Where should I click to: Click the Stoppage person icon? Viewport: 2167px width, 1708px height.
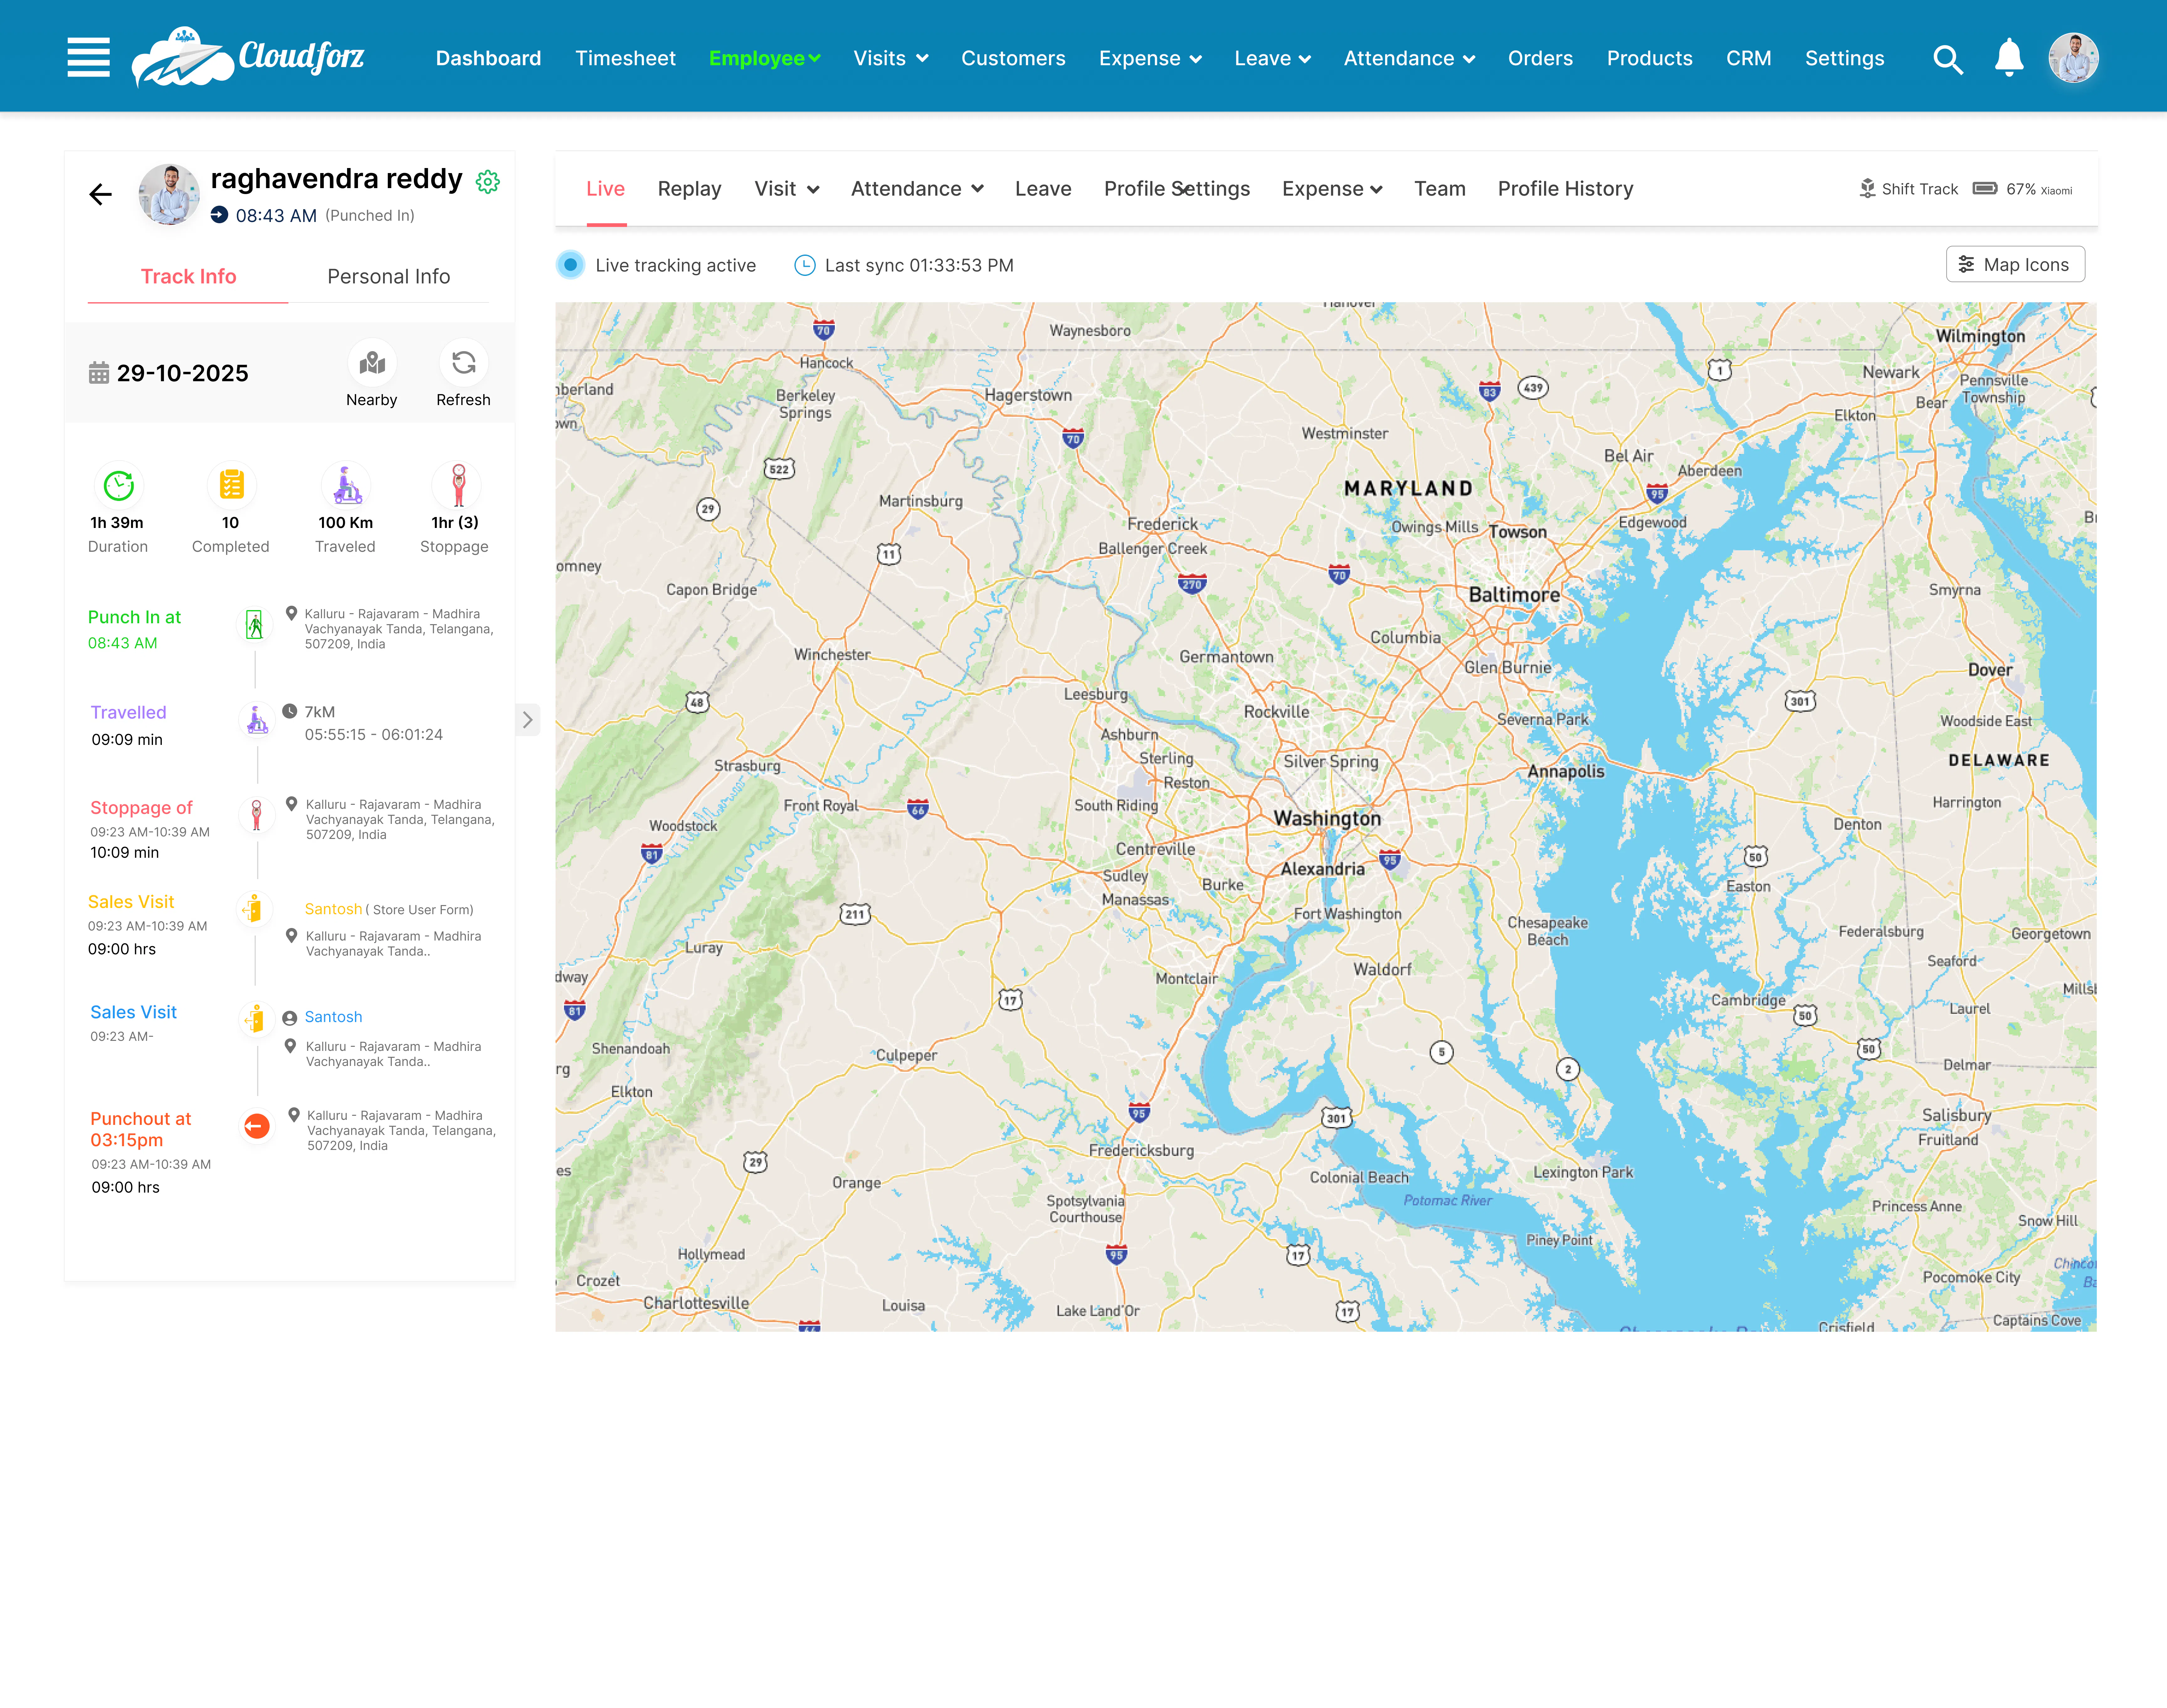point(458,485)
